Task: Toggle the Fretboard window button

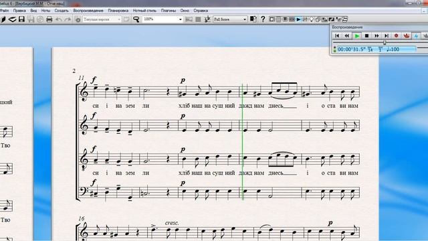Action: [292, 19]
